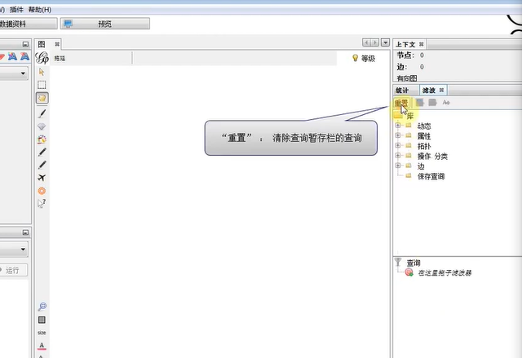The height and width of the screenshot is (358, 522).
Task: Click the funnel icon beside 查询
Action: click(x=398, y=262)
